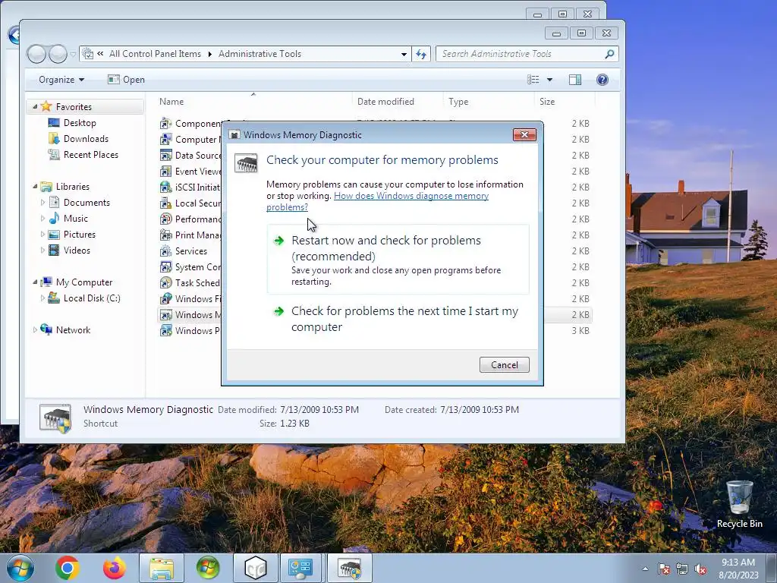
Task: Cancel the Windows Memory Diagnostic dialog
Action: [x=504, y=365]
